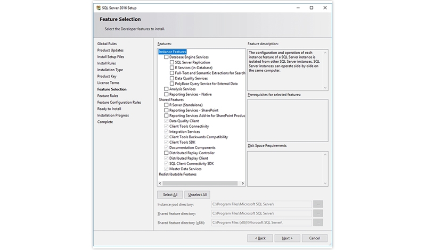Proceed with the Next button
The width and height of the screenshot is (426, 250).
point(287,238)
